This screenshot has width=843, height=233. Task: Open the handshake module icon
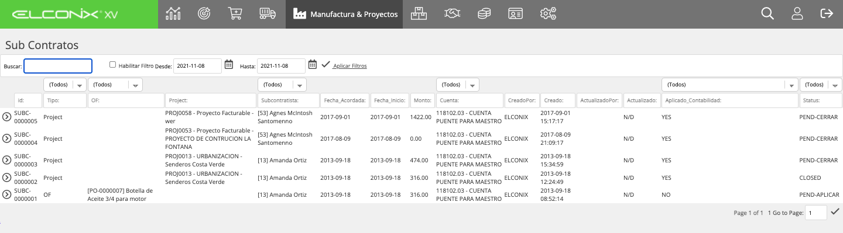[x=452, y=14]
